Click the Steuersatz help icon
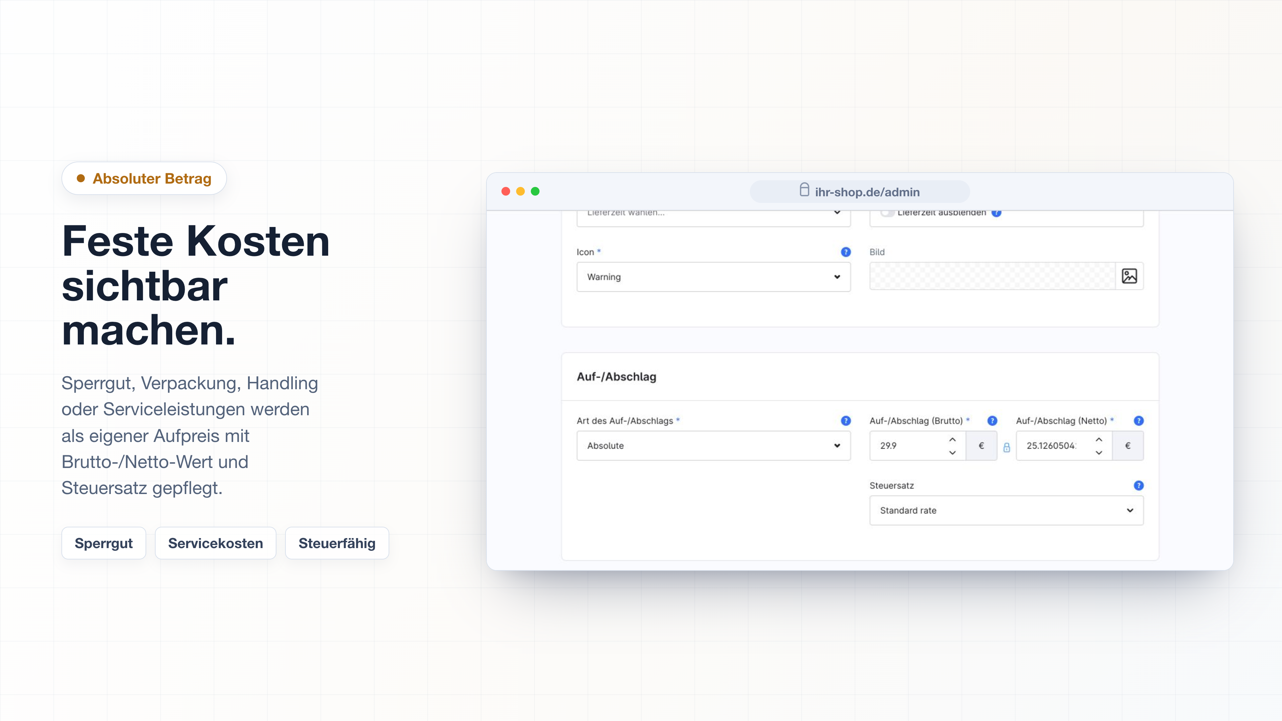Viewport: 1282px width, 721px height. coord(1138,485)
